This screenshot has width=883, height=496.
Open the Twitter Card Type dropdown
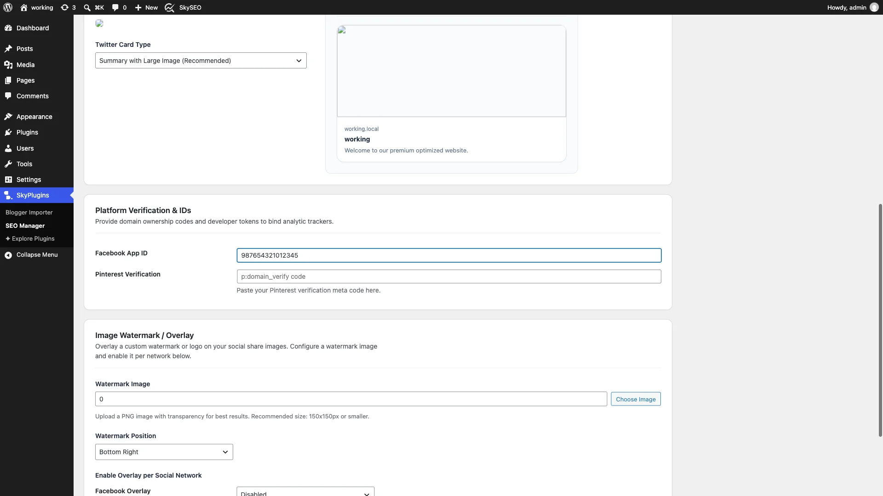point(201,61)
